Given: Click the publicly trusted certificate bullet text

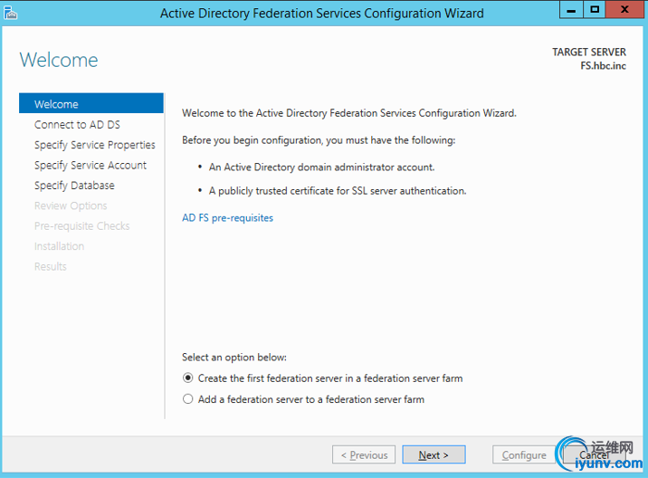Looking at the screenshot, I should point(338,191).
